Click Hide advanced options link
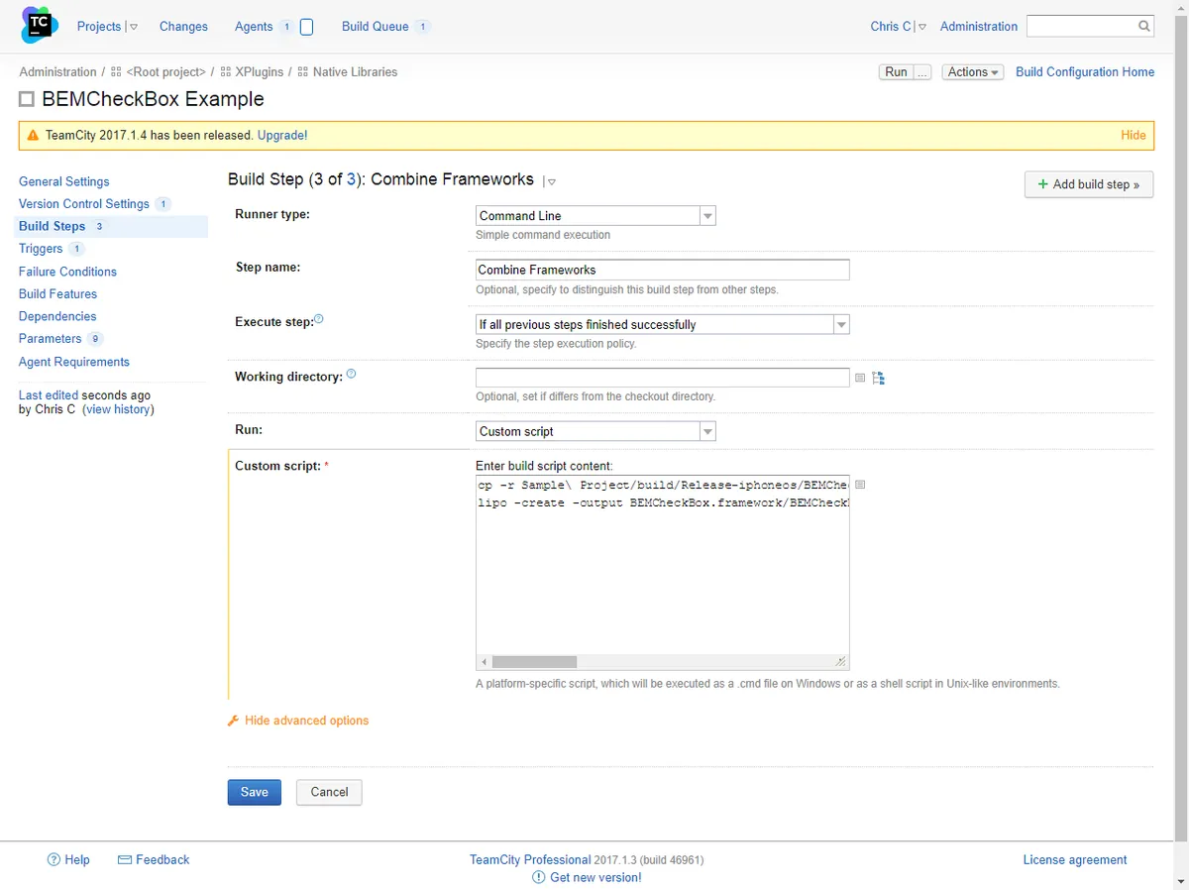 point(306,721)
